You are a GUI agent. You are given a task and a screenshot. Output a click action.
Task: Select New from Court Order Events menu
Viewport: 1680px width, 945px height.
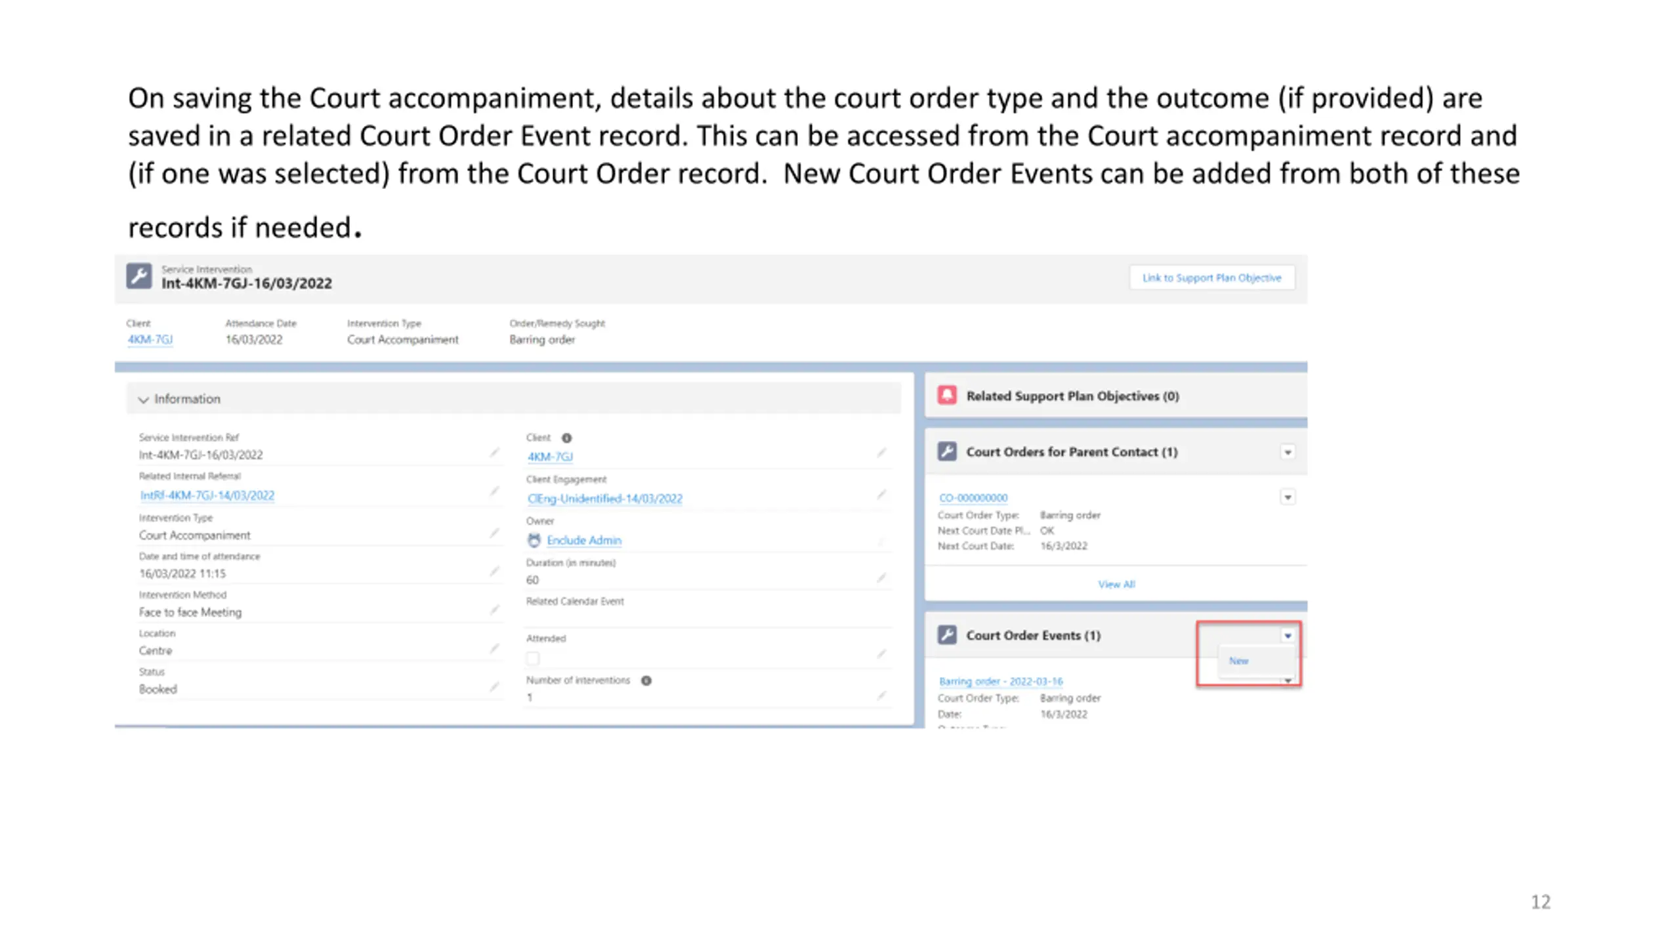pyautogui.click(x=1238, y=661)
